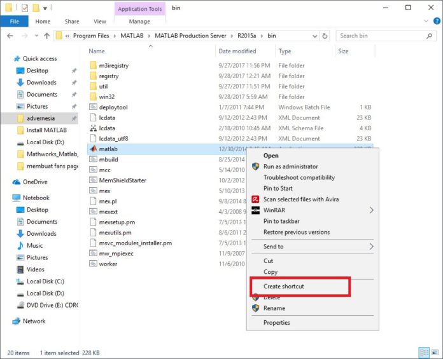Select Troubleshoot compatibility menu entry

299,177
